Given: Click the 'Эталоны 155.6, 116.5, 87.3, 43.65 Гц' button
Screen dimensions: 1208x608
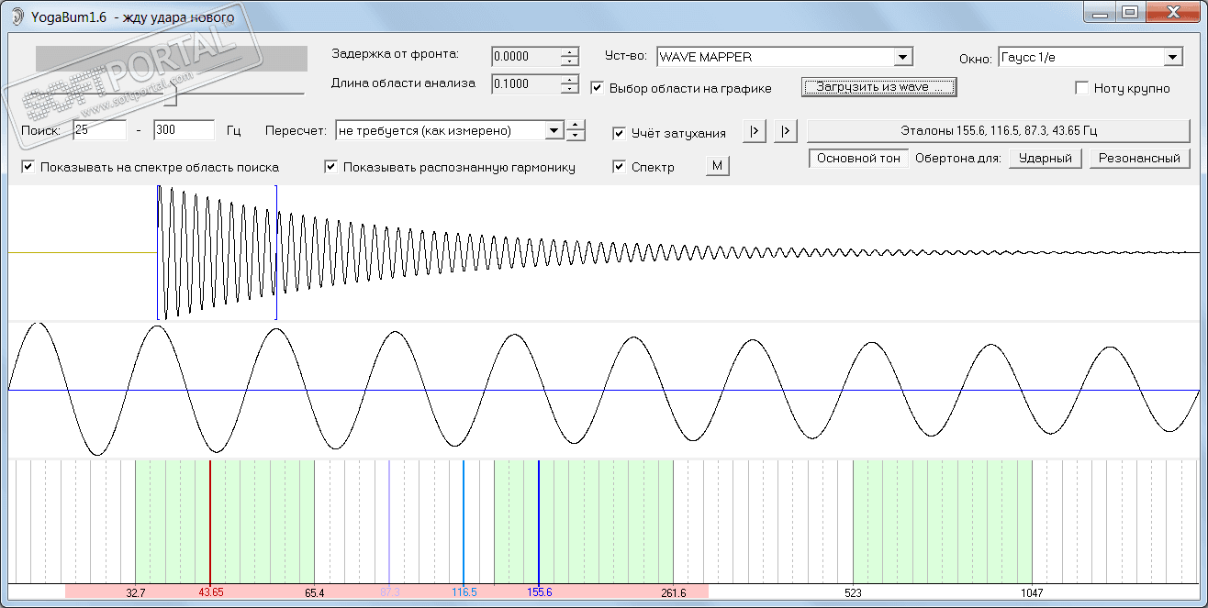Looking at the screenshot, I should [998, 131].
